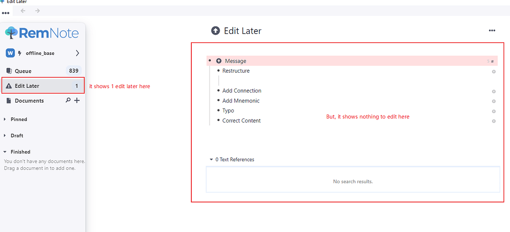Collapse the Finished section

coord(5,152)
